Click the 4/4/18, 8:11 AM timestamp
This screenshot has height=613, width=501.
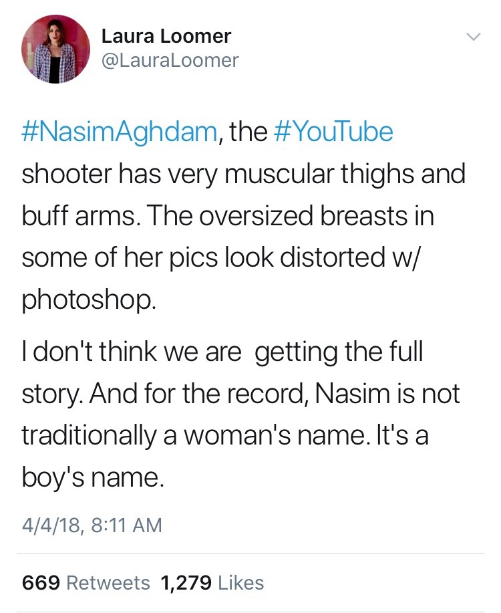pyautogui.click(x=92, y=525)
